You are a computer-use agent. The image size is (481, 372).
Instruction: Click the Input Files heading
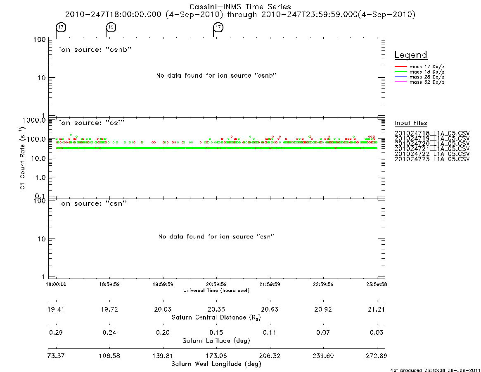pyautogui.click(x=411, y=123)
